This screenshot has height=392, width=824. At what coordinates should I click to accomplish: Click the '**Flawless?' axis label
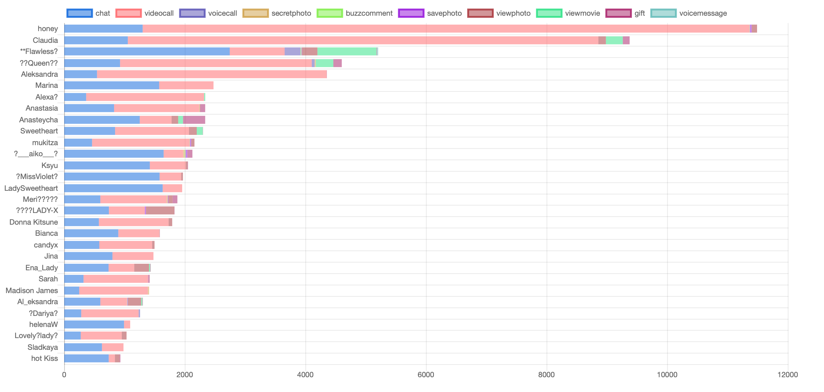point(39,51)
